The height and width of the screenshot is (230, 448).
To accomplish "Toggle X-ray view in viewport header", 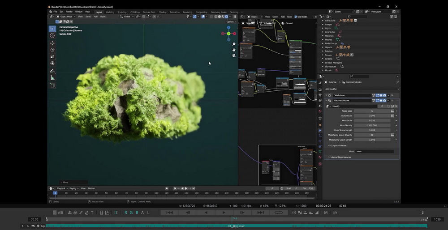I will pos(211,17).
